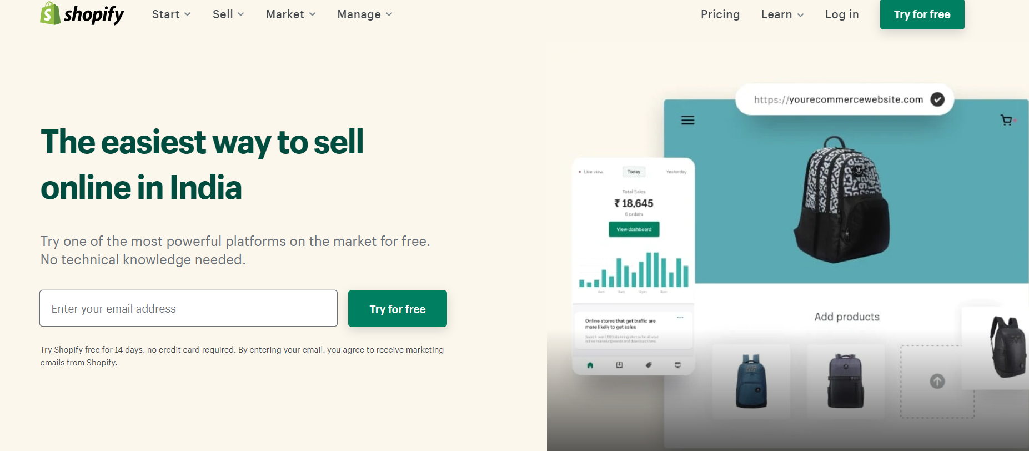This screenshot has width=1029, height=451.
Task: Click the Log in link
Action: pos(842,14)
